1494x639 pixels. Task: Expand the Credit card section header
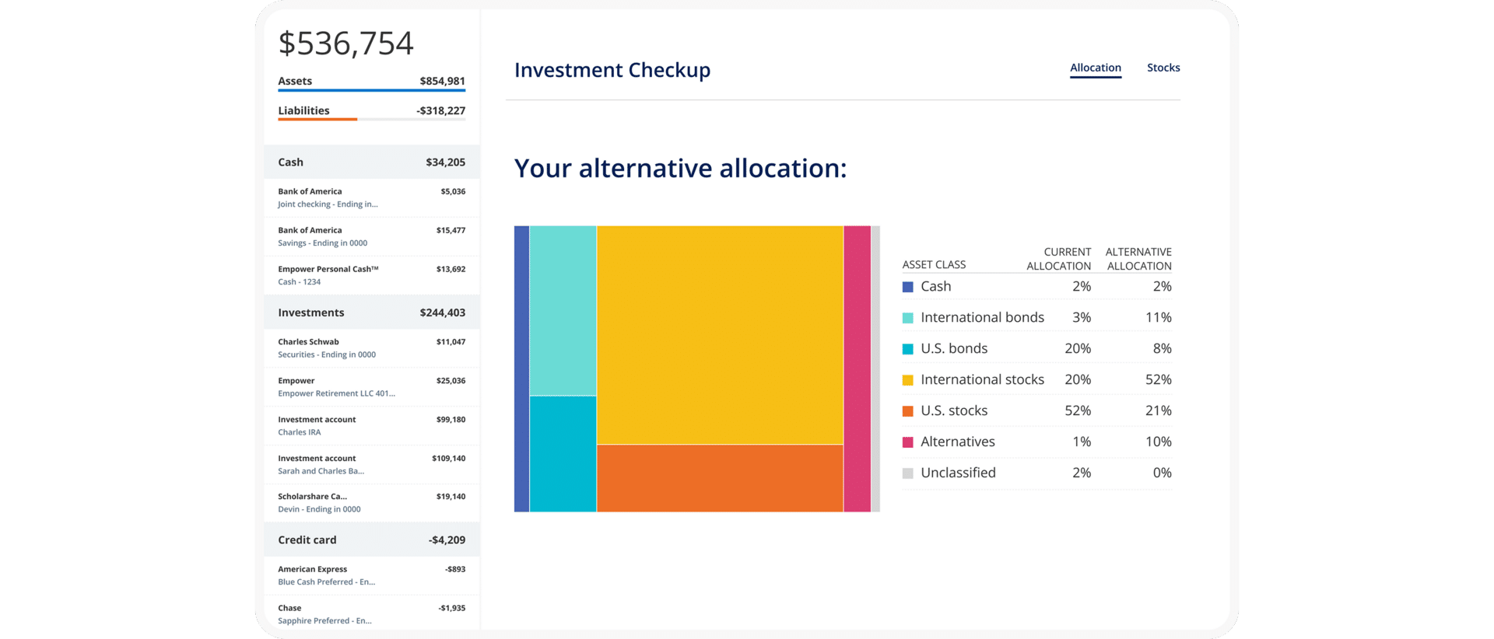tap(371, 539)
